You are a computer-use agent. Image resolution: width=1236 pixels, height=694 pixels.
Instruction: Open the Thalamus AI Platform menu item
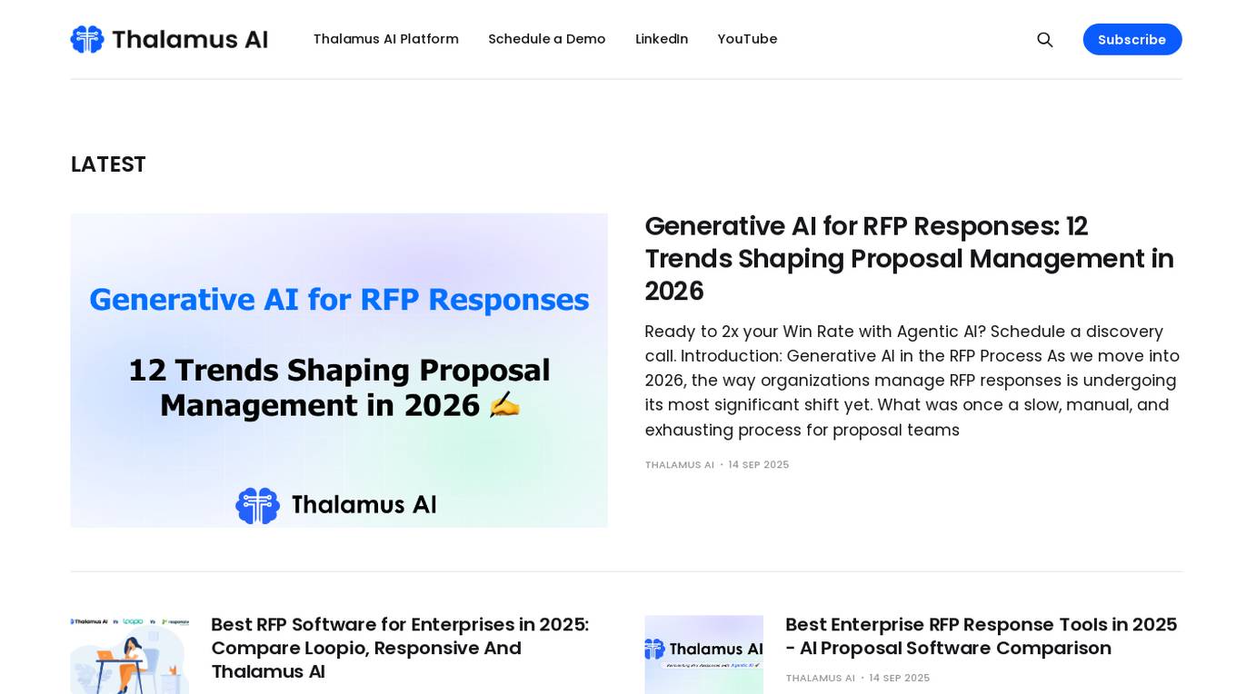click(386, 39)
